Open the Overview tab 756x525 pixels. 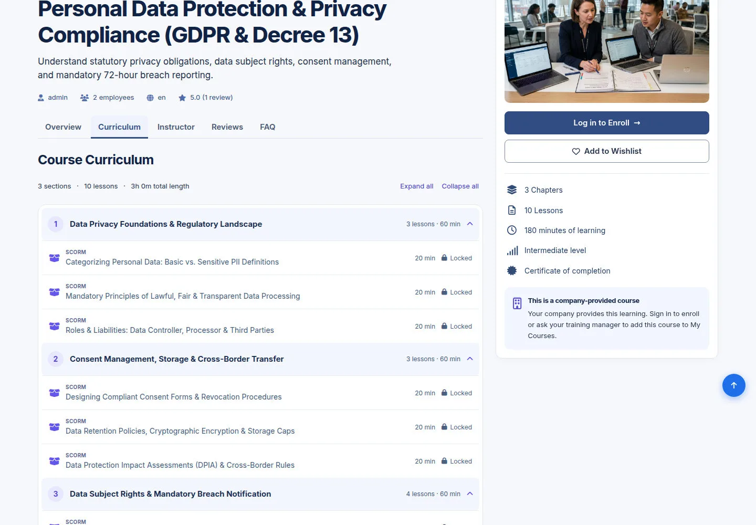(x=63, y=127)
